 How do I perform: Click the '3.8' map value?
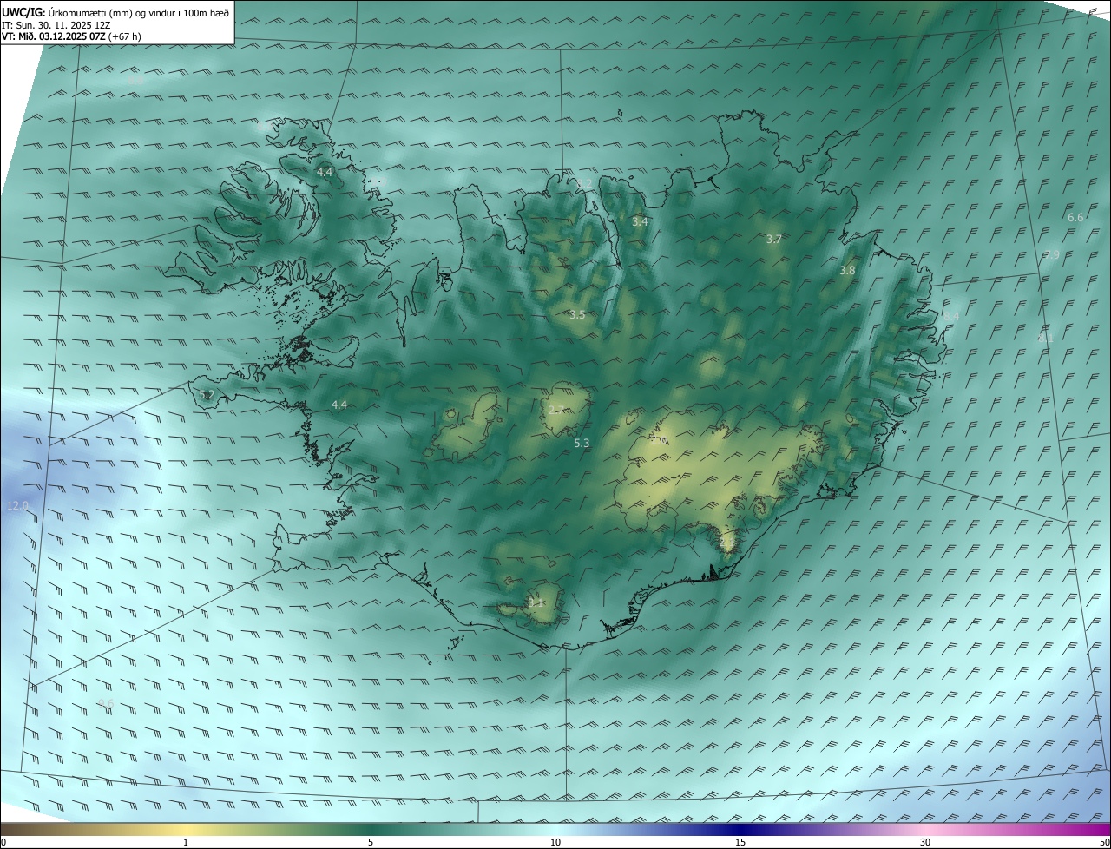847,271
